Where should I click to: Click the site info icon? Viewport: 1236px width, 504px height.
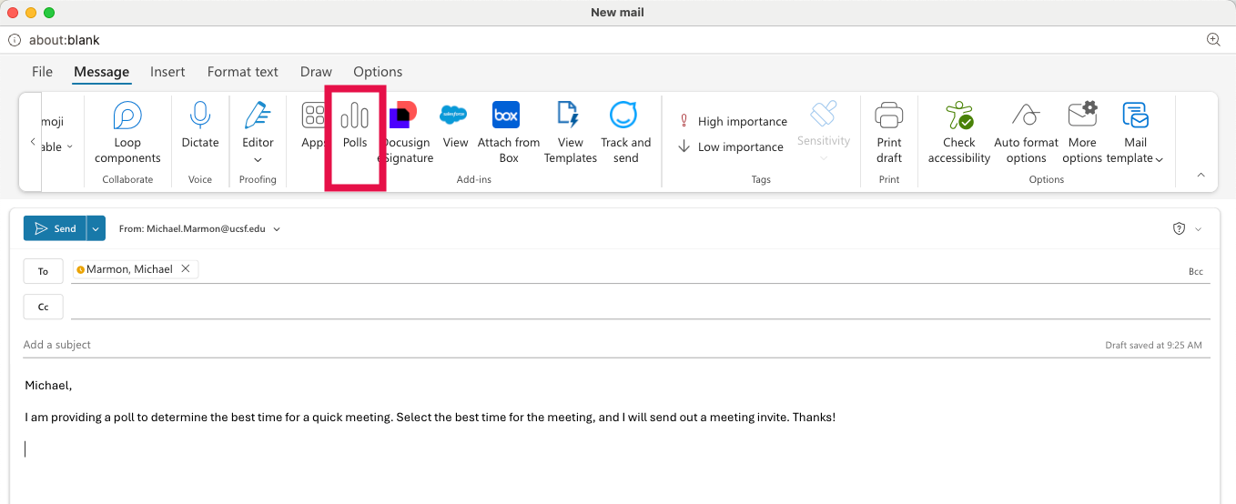tap(15, 40)
